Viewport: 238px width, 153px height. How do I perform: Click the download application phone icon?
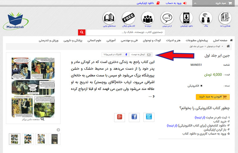(187, 18)
